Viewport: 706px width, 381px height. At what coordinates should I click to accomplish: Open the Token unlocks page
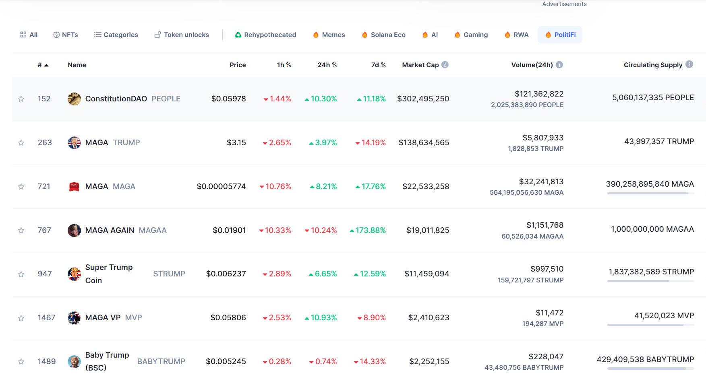pos(182,35)
